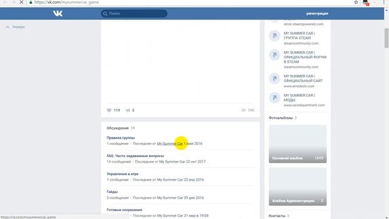Open the Правила группы discussion

[120, 137]
